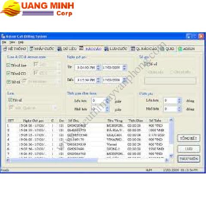This screenshot has height=206, width=206.
Task: Select the row with 'Viettel' region
Action: (x=88, y=144)
